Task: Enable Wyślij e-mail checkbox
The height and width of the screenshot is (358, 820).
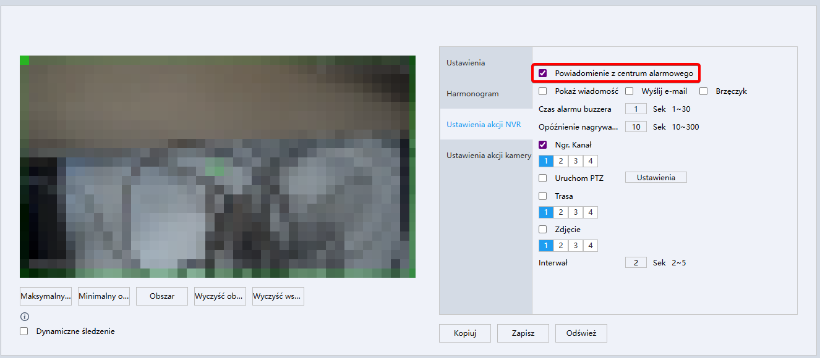Action: coord(629,91)
